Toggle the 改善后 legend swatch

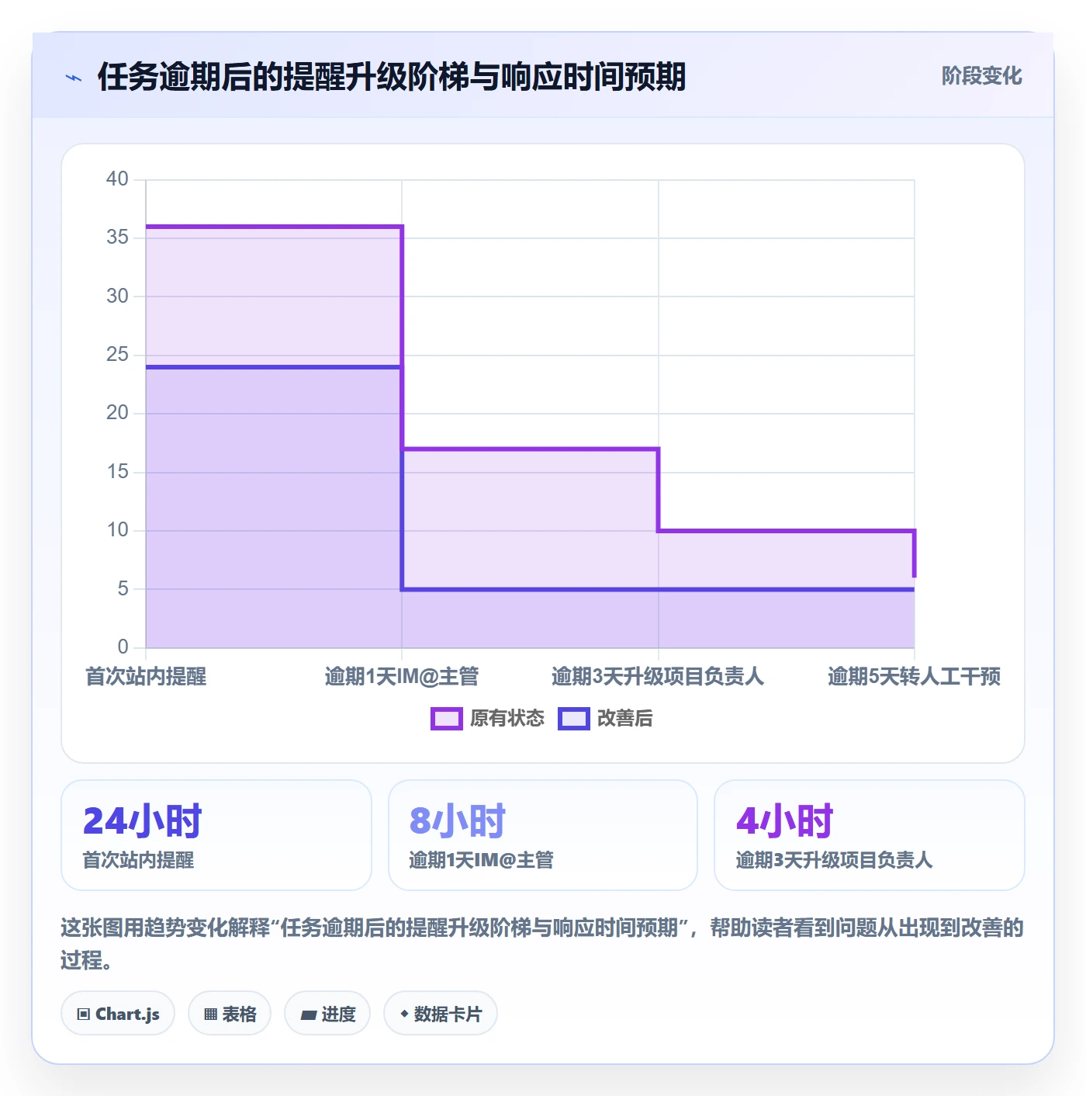pos(574,719)
